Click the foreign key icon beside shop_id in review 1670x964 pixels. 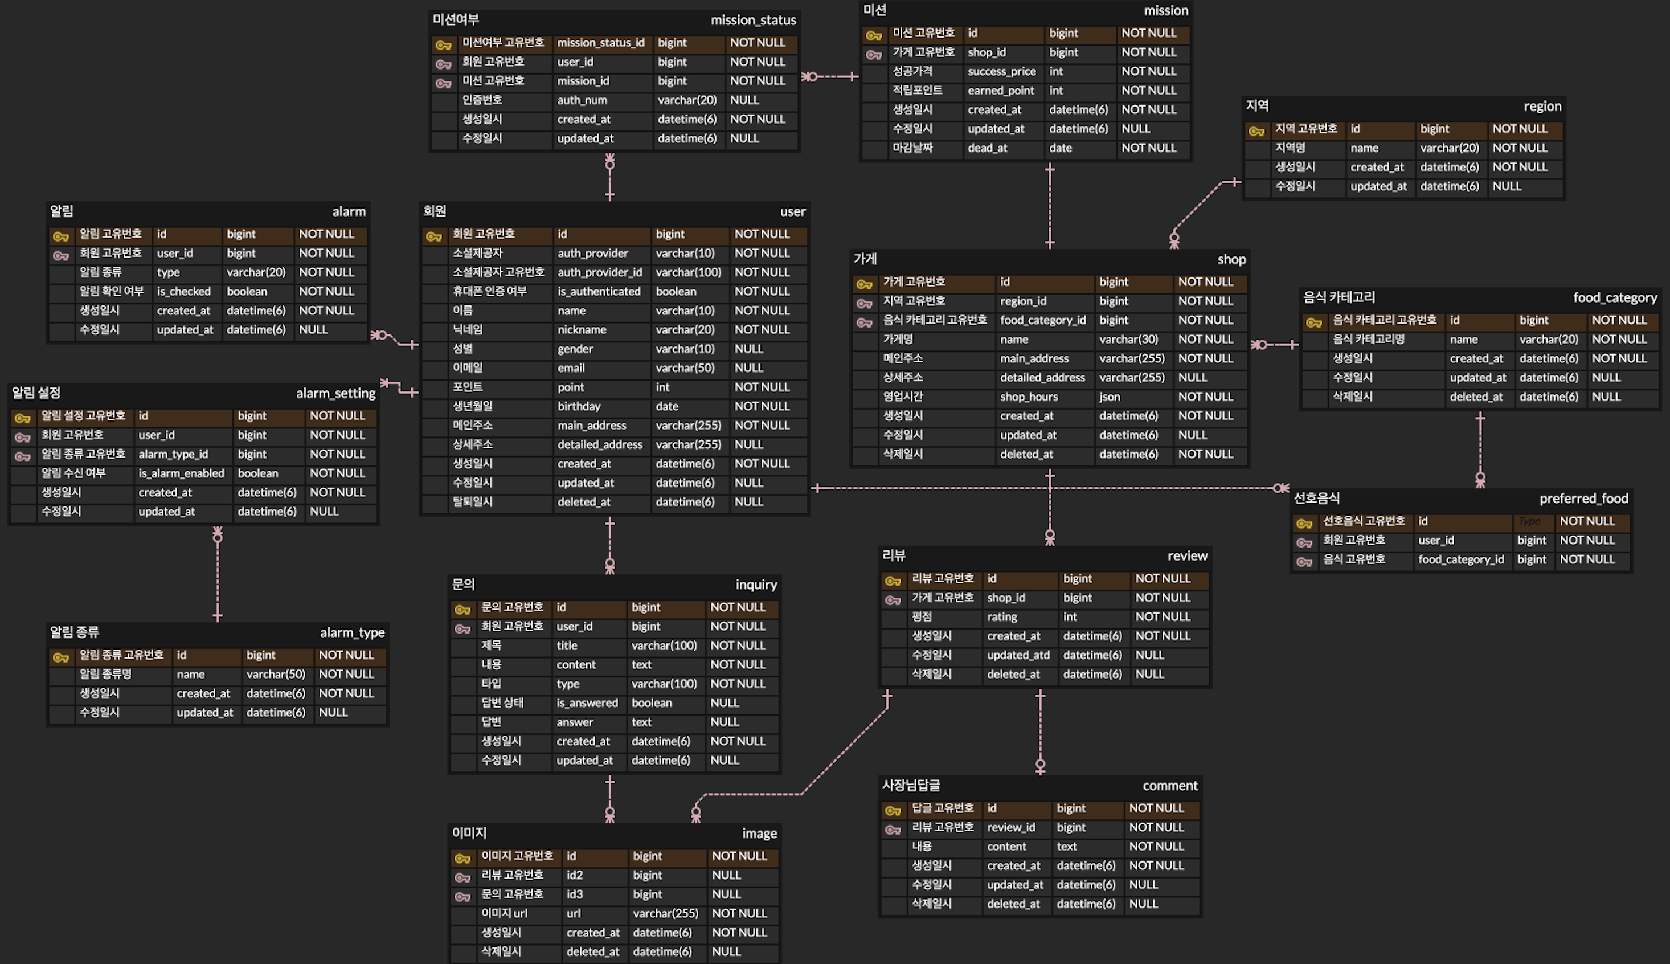[893, 600]
